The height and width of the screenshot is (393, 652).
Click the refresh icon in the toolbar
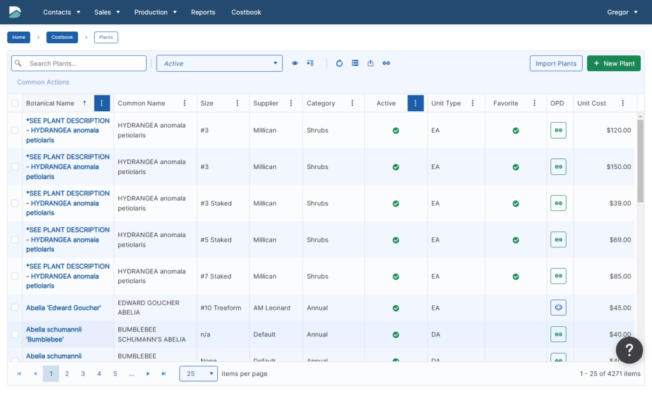pyautogui.click(x=339, y=63)
